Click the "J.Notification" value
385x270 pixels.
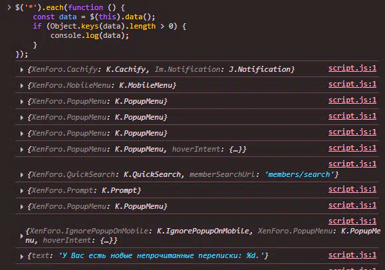pos(260,70)
